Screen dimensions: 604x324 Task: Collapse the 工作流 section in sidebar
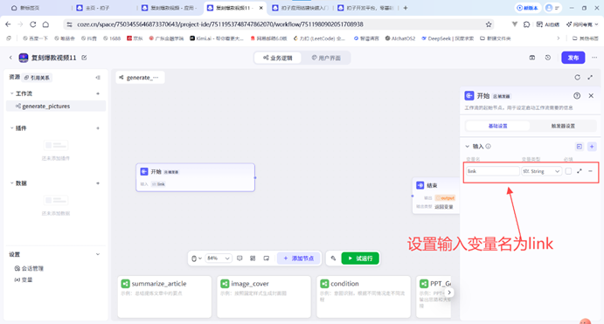click(11, 93)
